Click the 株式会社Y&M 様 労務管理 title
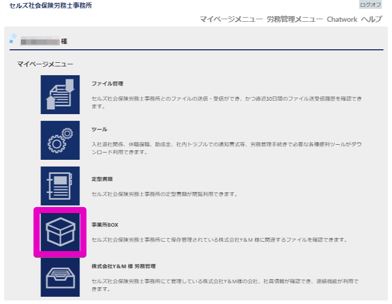This screenshot has height=304, width=392. click(x=124, y=266)
